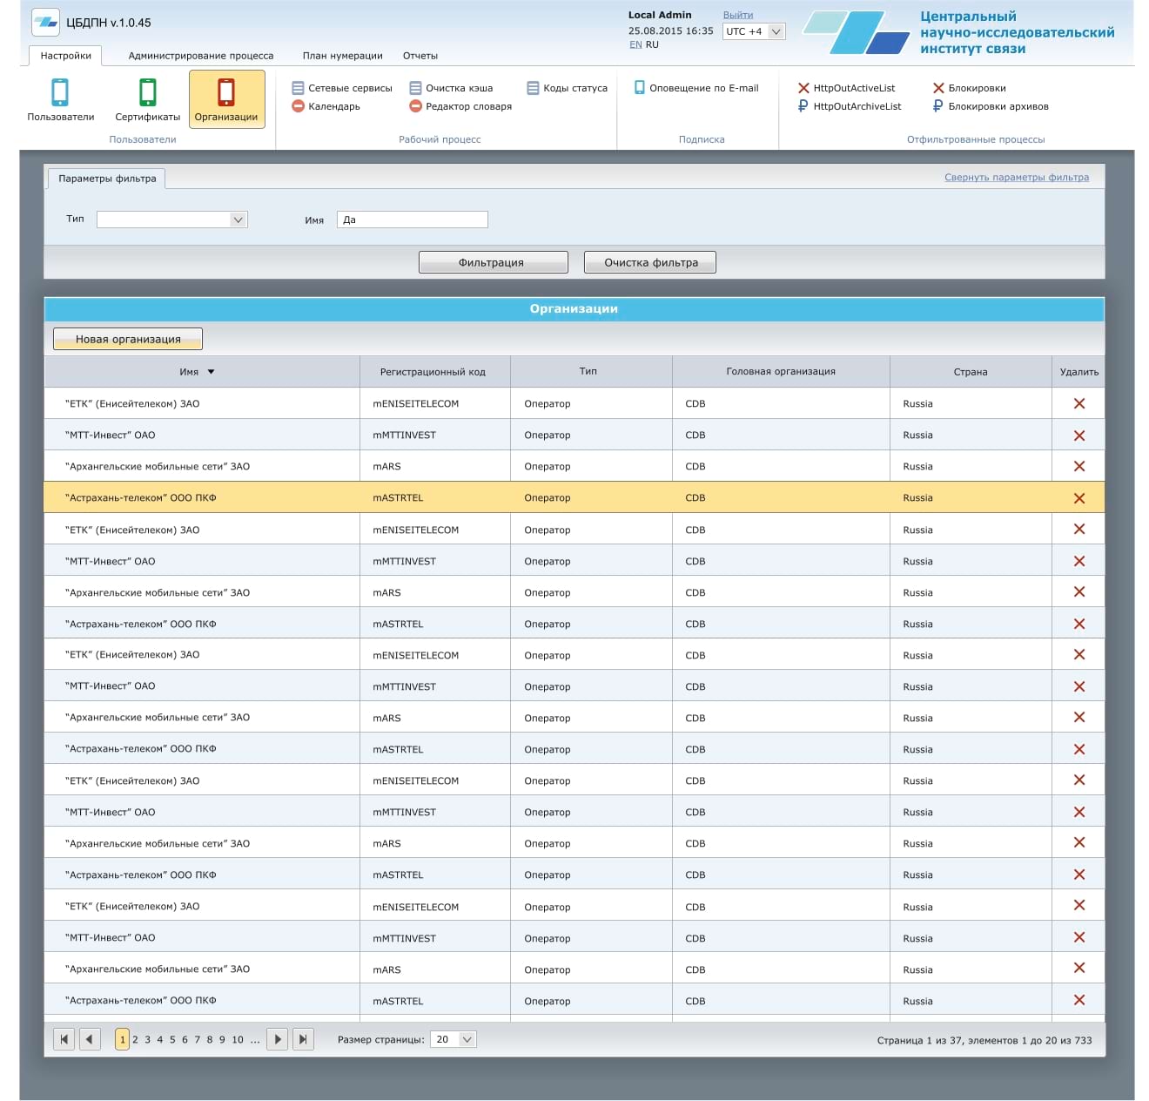Screen dimensions: 1149x1101
Task: Delete the highlighted Астрахань-телеком row
Action: (x=1078, y=498)
